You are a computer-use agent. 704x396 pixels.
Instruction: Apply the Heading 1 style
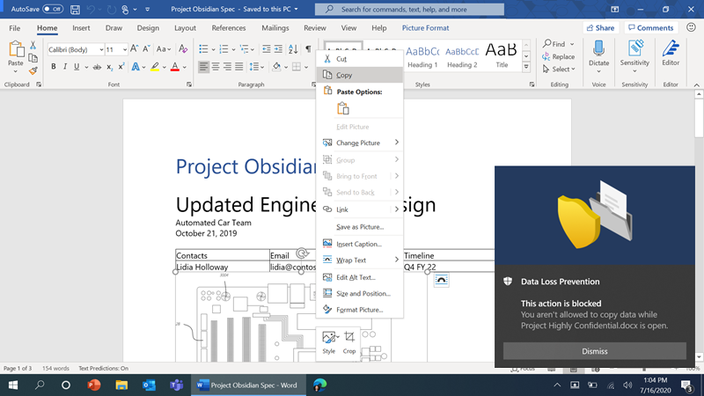[422, 56]
